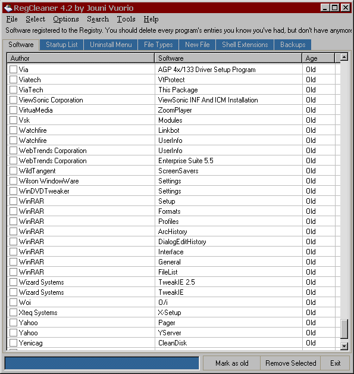Check the VirtuaMedia ZoomPlayer entry
354x374 pixels.
[13, 110]
